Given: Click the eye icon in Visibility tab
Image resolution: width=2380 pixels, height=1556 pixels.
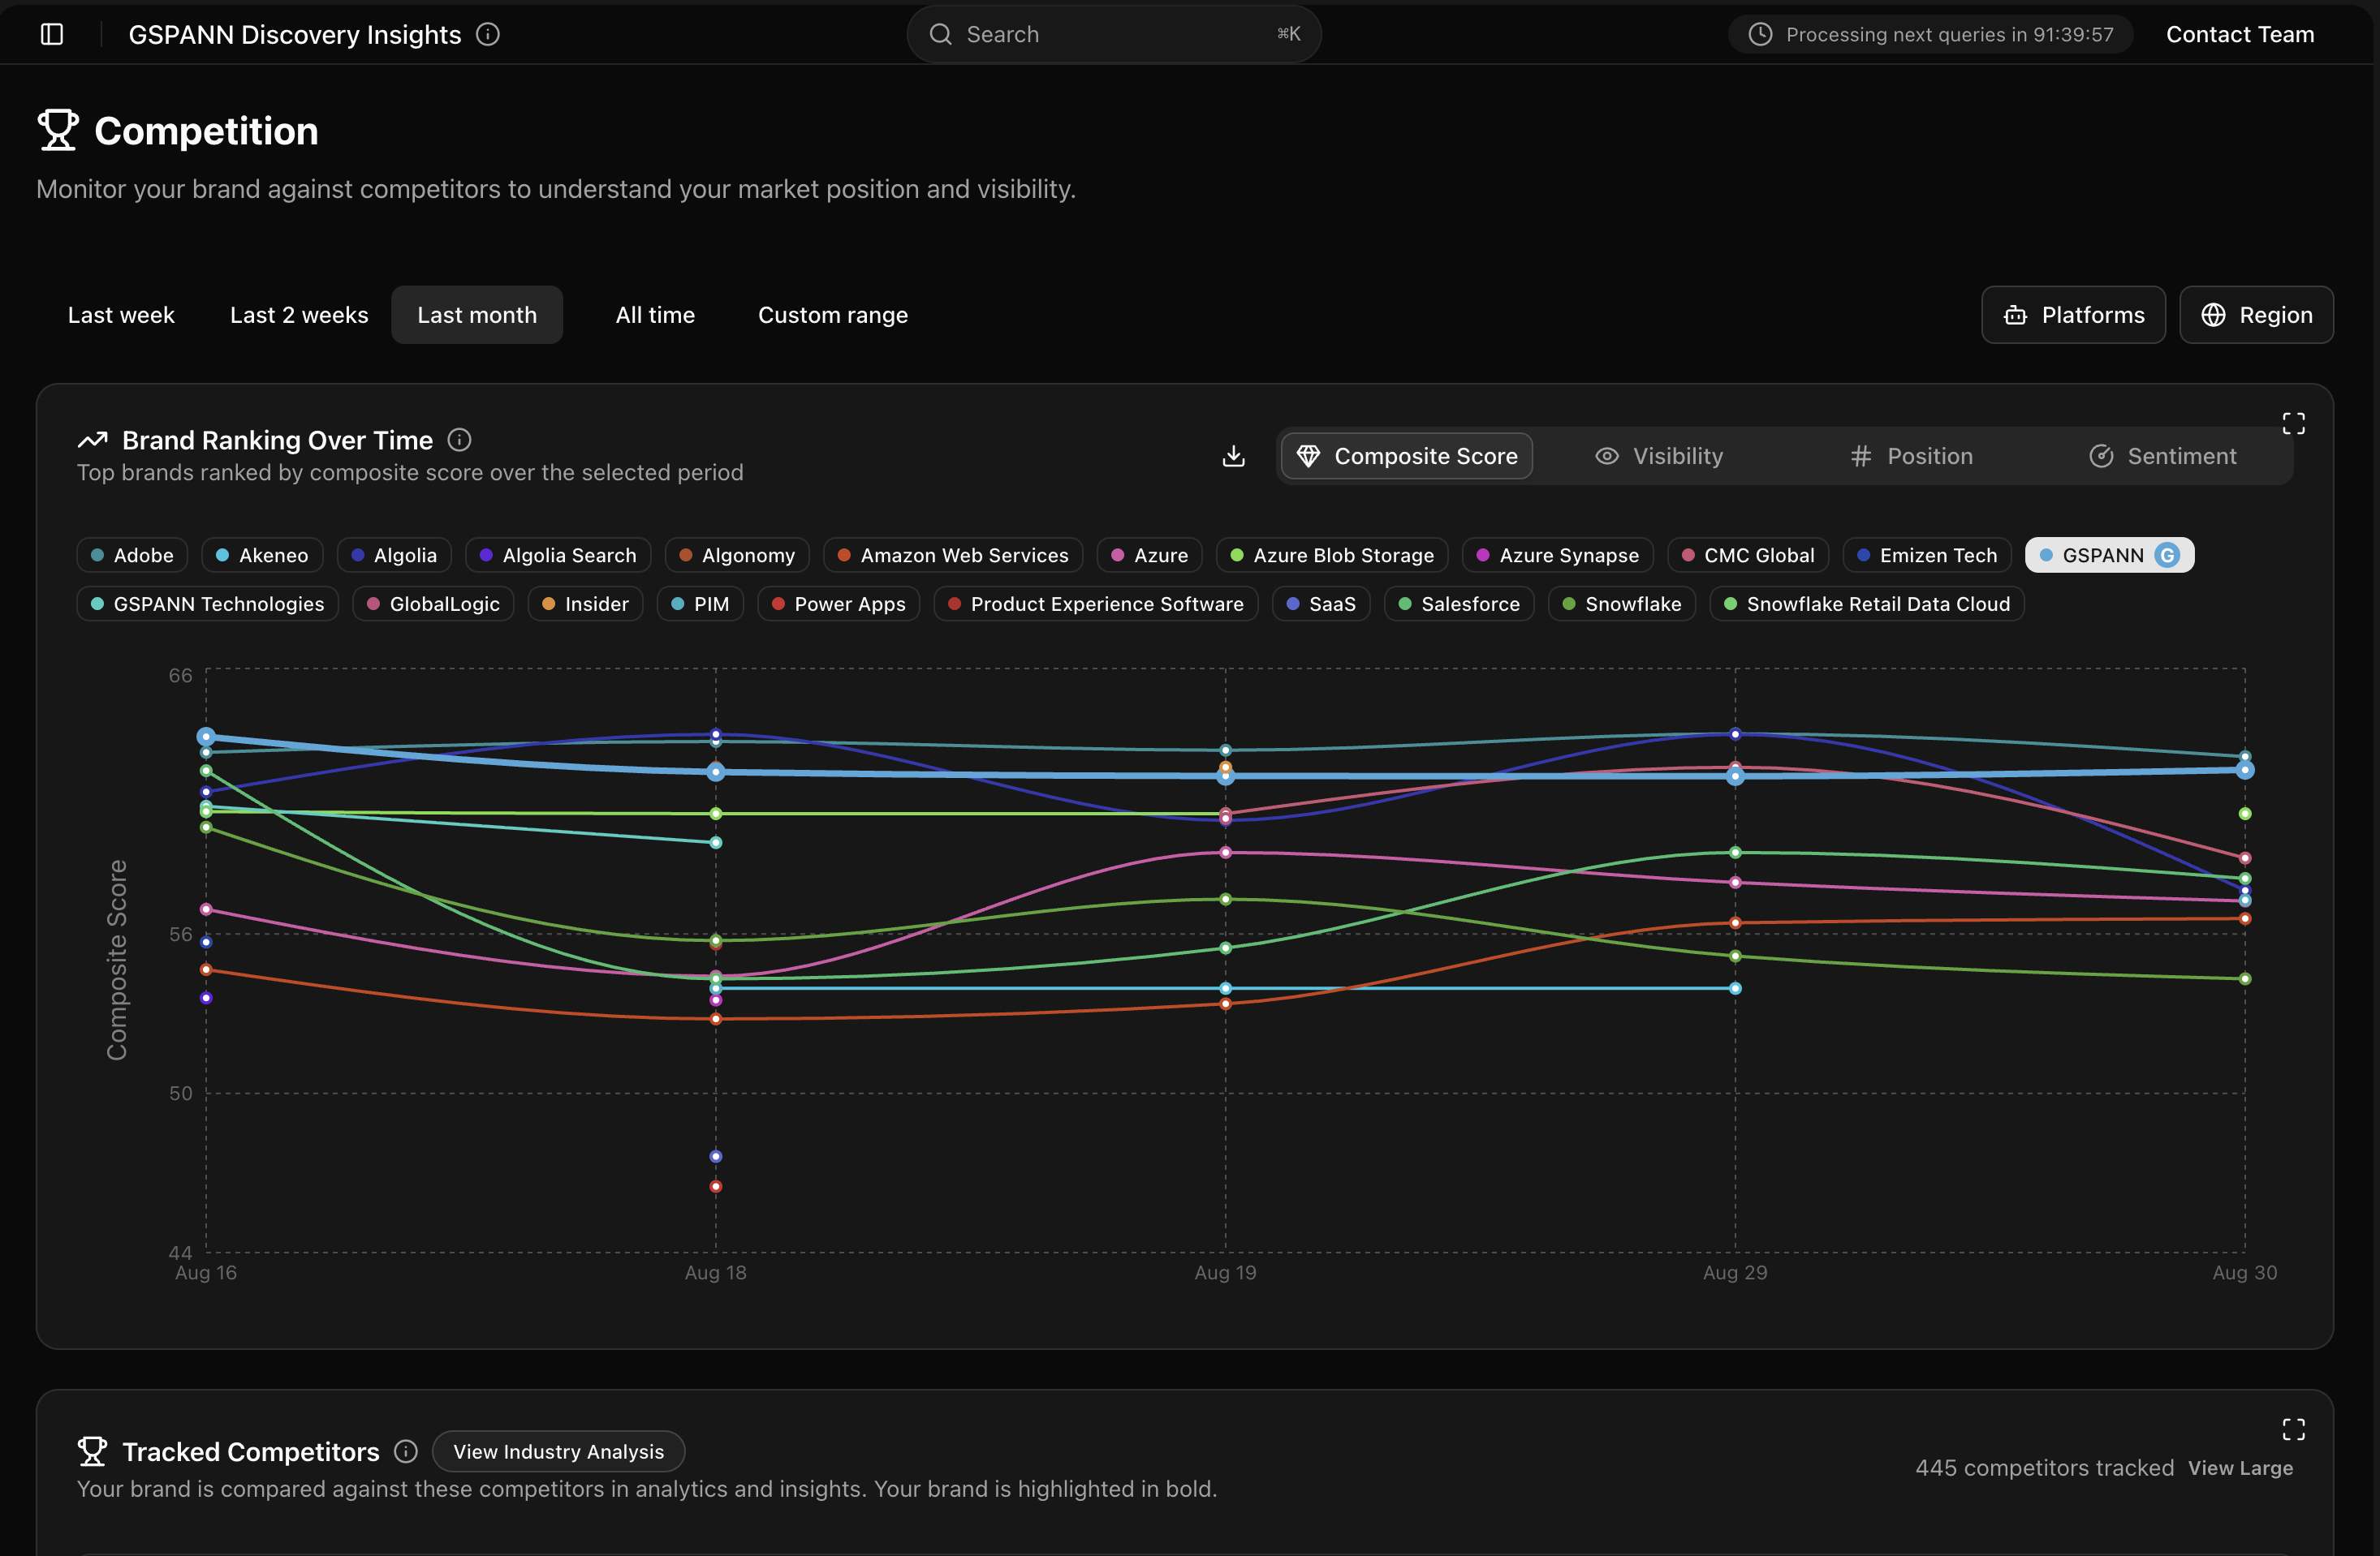Looking at the screenshot, I should pos(1606,456).
